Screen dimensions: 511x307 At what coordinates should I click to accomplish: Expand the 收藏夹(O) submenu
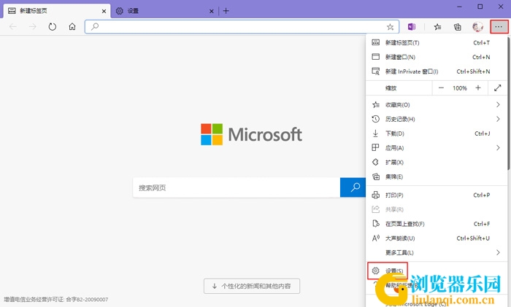click(437, 105)
